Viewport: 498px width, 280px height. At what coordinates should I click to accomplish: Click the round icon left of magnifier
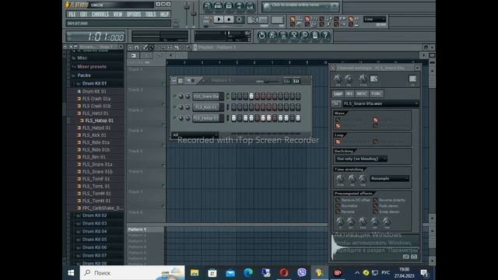(293, 35)
